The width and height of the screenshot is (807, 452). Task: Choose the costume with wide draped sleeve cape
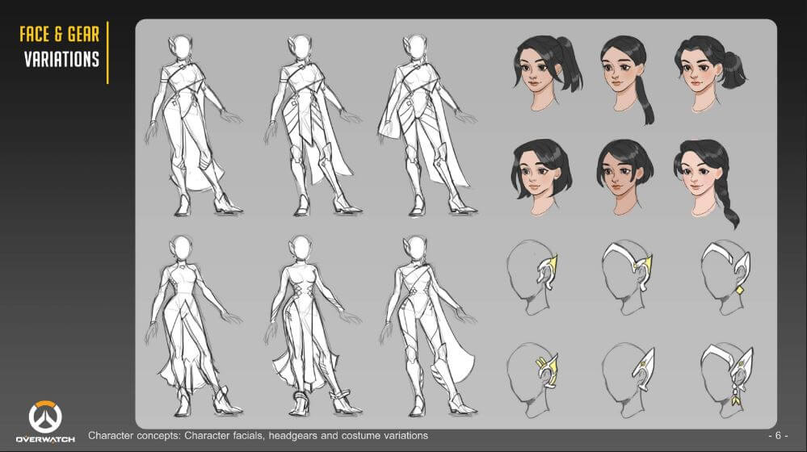[x=428, y=126]
